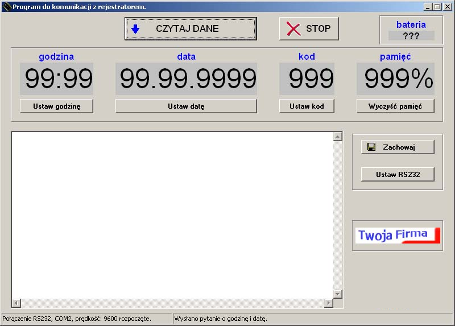Click the 999% memory display
Viewport: 455px width, 326px height.
(395, 79)
